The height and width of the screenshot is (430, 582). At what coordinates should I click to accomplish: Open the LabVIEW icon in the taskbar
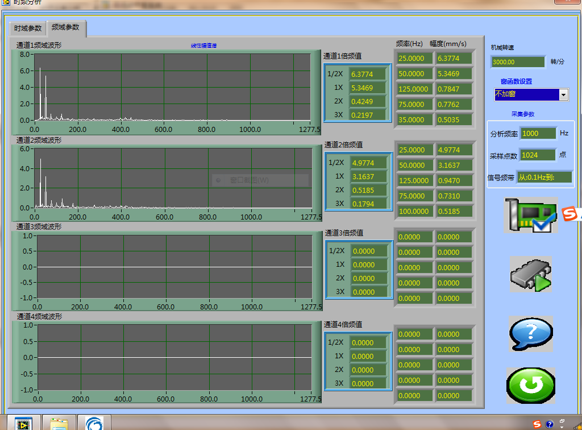(x=23, y=424)
